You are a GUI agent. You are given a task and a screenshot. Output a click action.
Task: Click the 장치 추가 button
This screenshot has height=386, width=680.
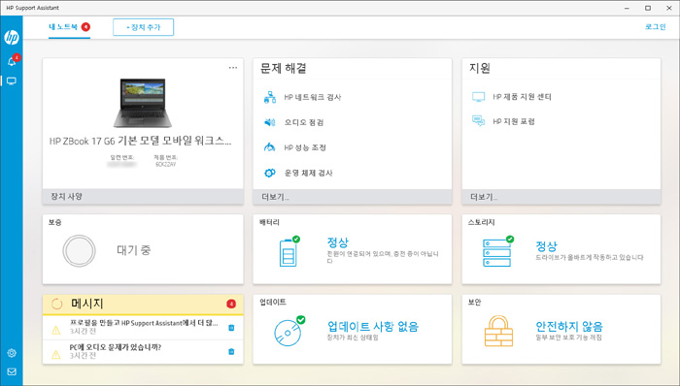coord(143,27)
